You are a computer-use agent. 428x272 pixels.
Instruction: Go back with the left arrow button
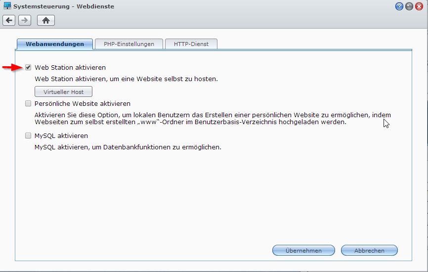click(x=9, y=20)
